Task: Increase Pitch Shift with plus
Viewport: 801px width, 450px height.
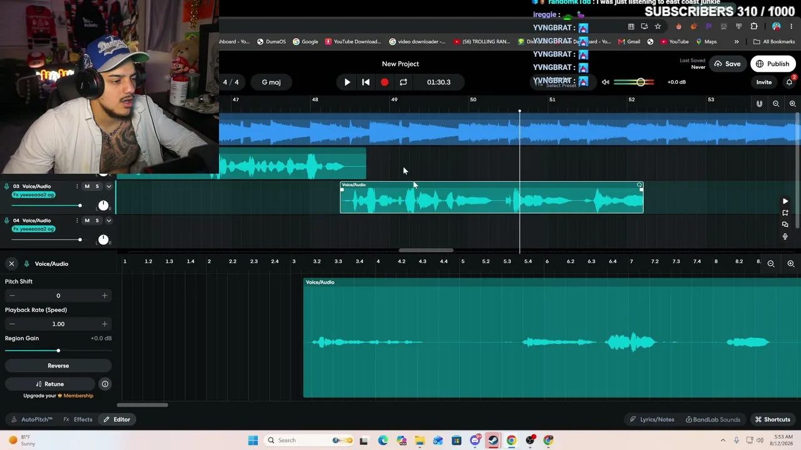Action: click(105, 296)
